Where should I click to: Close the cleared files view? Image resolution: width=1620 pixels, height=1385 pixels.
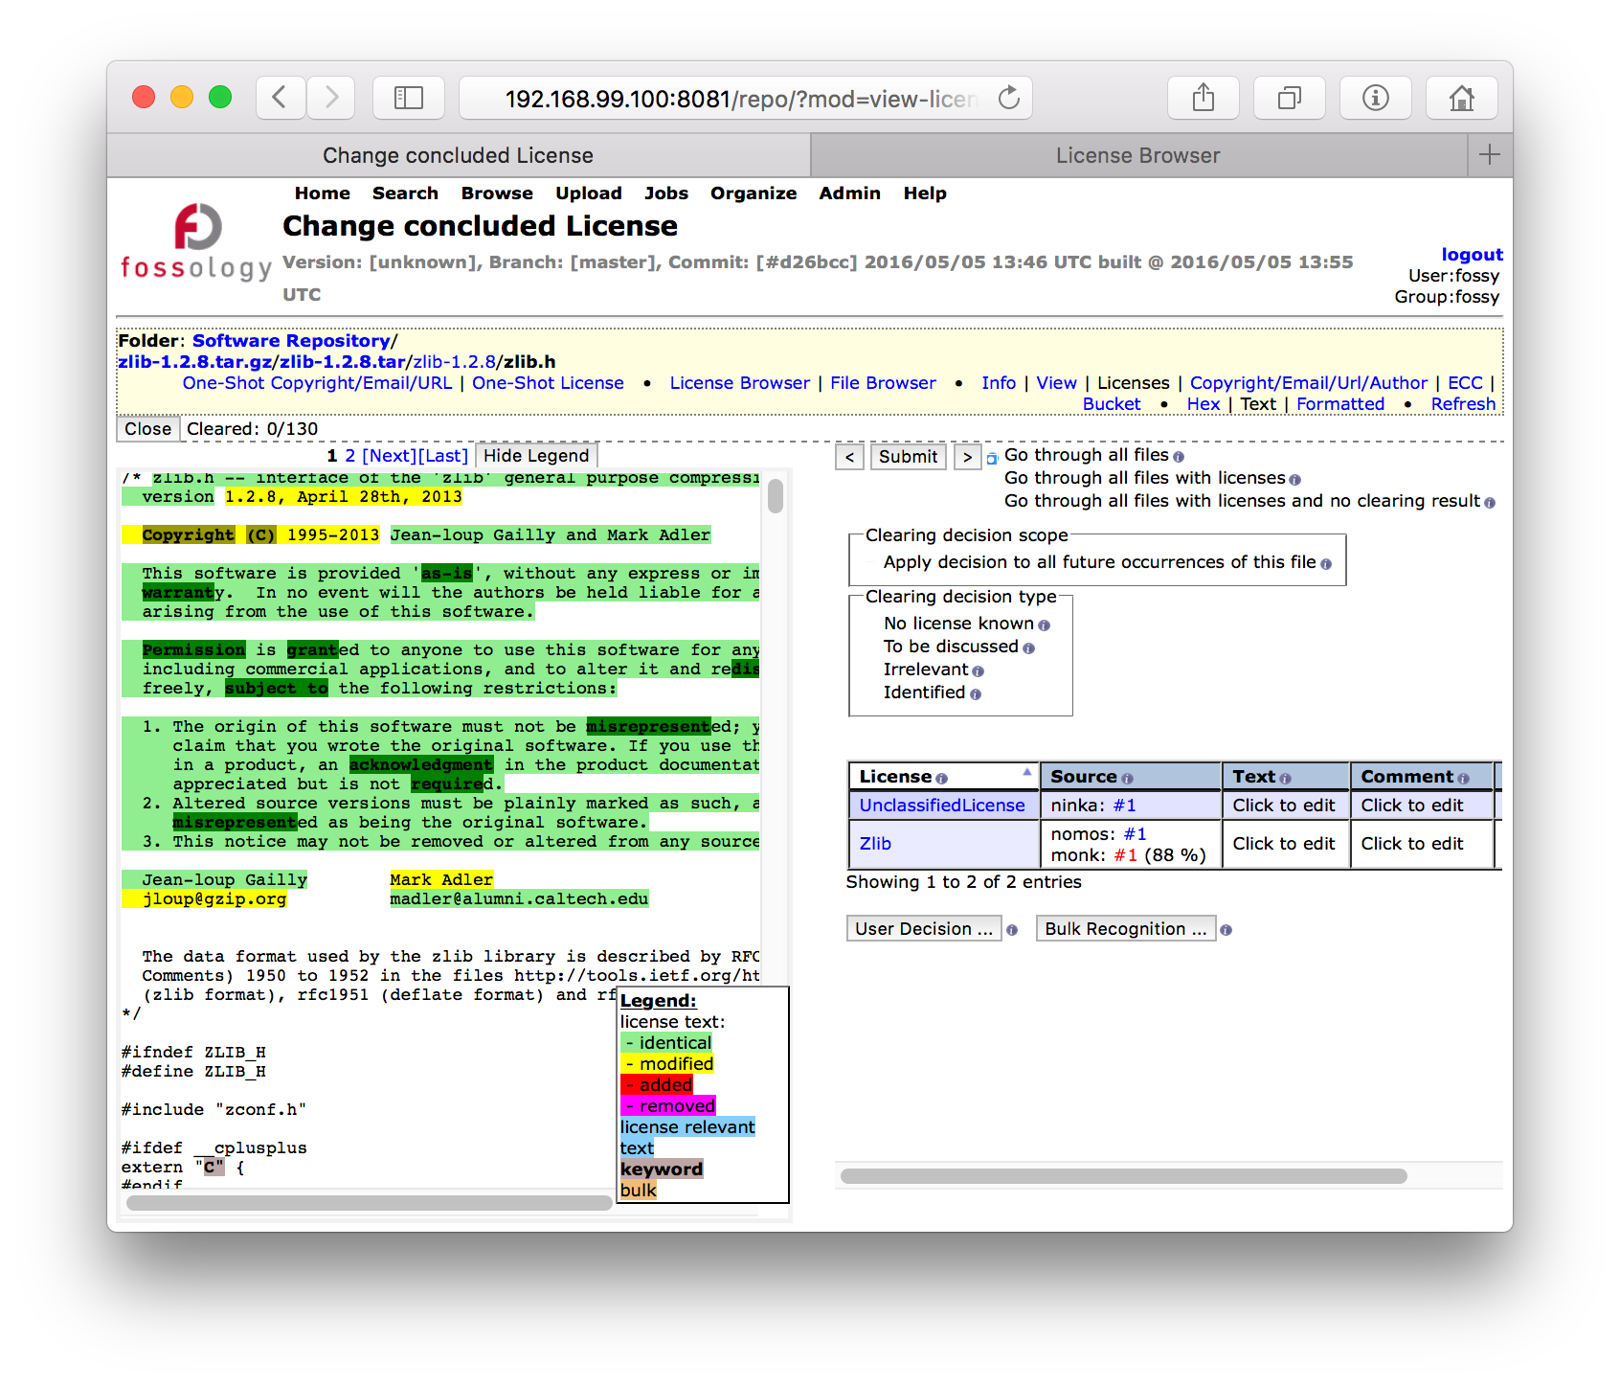[x=147, y=429]
